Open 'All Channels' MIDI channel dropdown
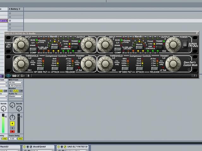 pos(16,86)
